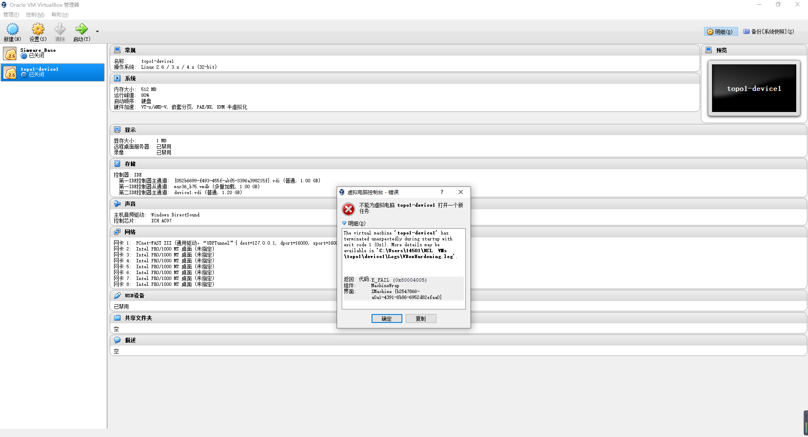Select the Simware_Base virtual machine
808x437 pixels.
pyautogui.click(x=53, y=53)
